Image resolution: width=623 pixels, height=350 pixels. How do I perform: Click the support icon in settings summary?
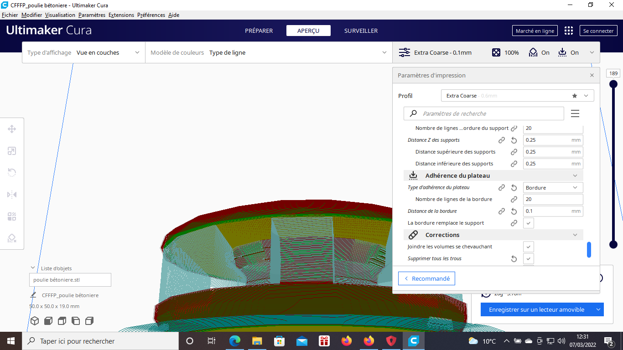pyautogui.click(x=533, y=52)
